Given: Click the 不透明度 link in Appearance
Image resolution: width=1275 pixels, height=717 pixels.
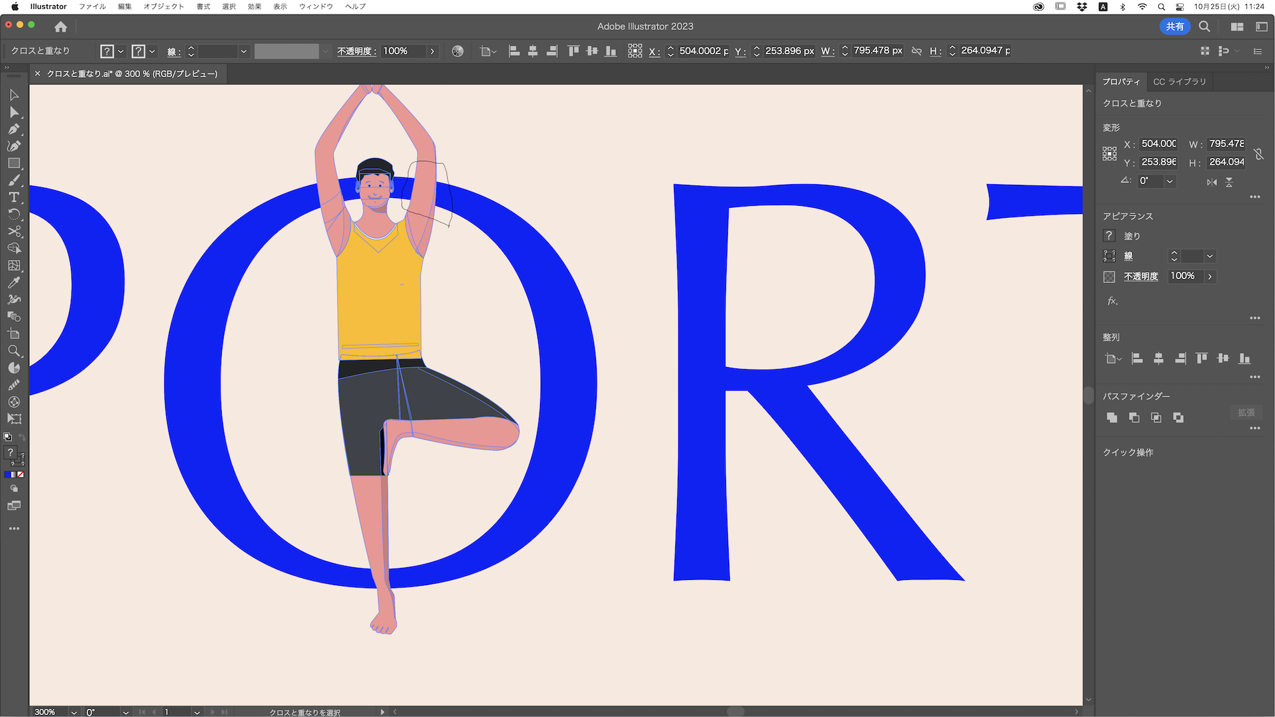Looking at the screenshot, I should coord(1140,276).
